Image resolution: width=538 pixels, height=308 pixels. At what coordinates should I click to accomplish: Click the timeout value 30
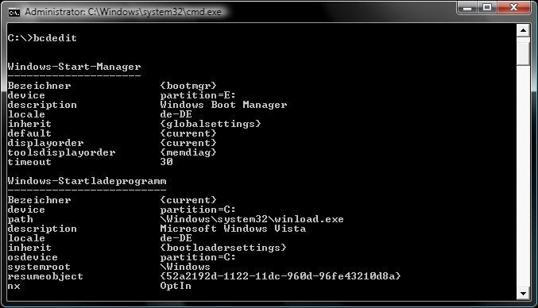click(x=166, y=162)
